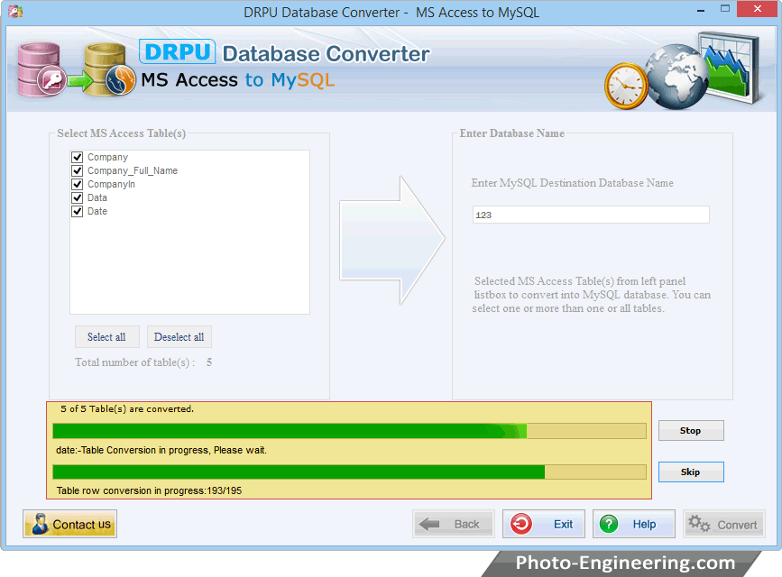
Task: Close the DRPU Database Converter window
Action: coord(757,8)
